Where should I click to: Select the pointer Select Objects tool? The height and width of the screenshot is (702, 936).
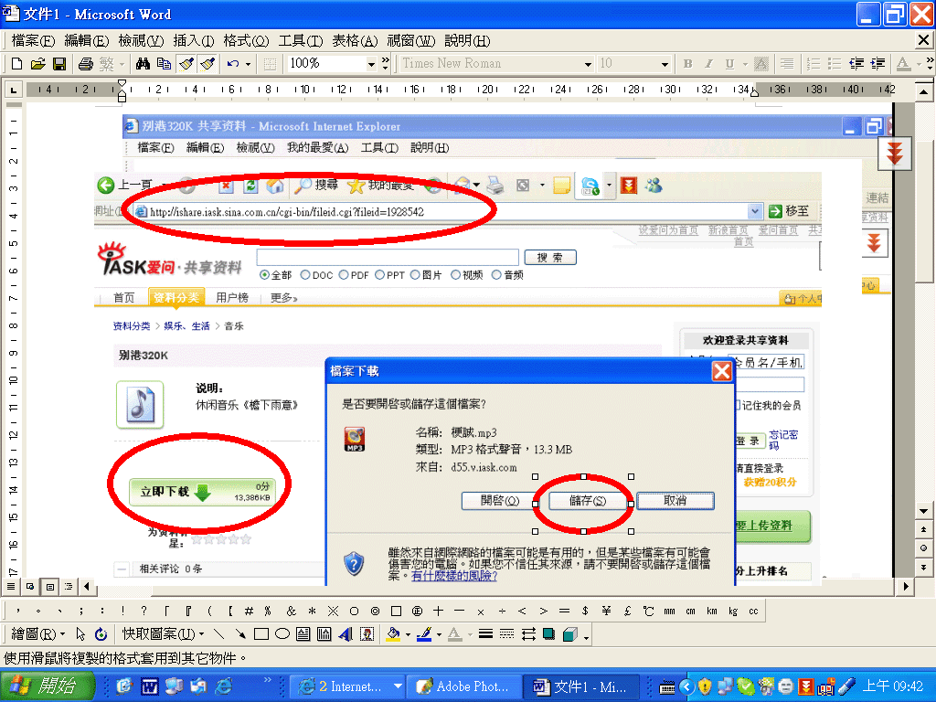(x=81, y=634)
